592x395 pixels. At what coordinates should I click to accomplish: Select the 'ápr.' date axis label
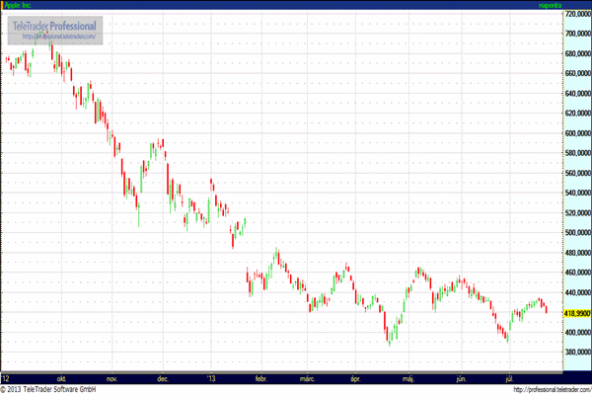355,377
